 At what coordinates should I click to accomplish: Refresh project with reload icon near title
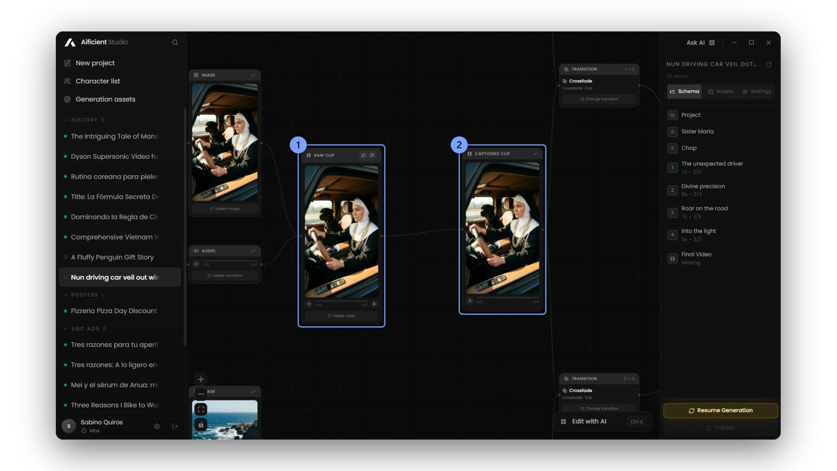[769, 65]
